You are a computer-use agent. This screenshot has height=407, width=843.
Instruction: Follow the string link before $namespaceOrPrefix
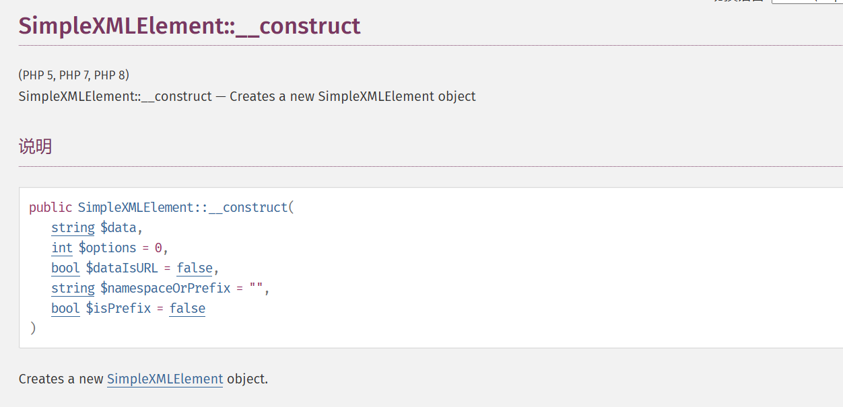coord(73,288)
